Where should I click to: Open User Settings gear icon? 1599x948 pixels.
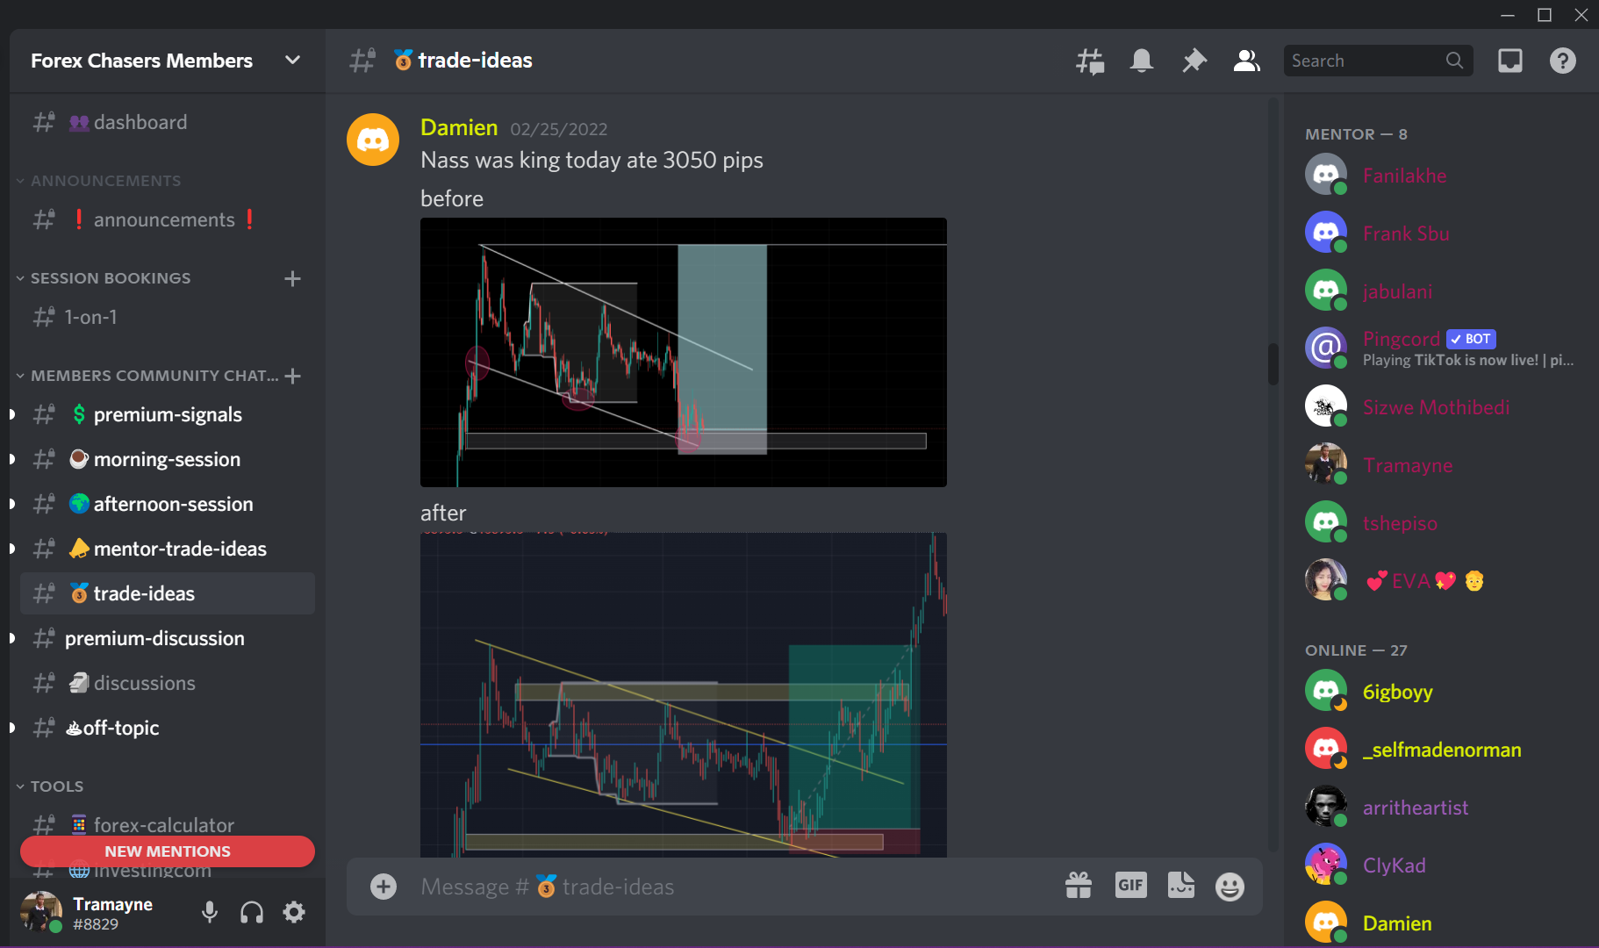click(x=294, y=913)
